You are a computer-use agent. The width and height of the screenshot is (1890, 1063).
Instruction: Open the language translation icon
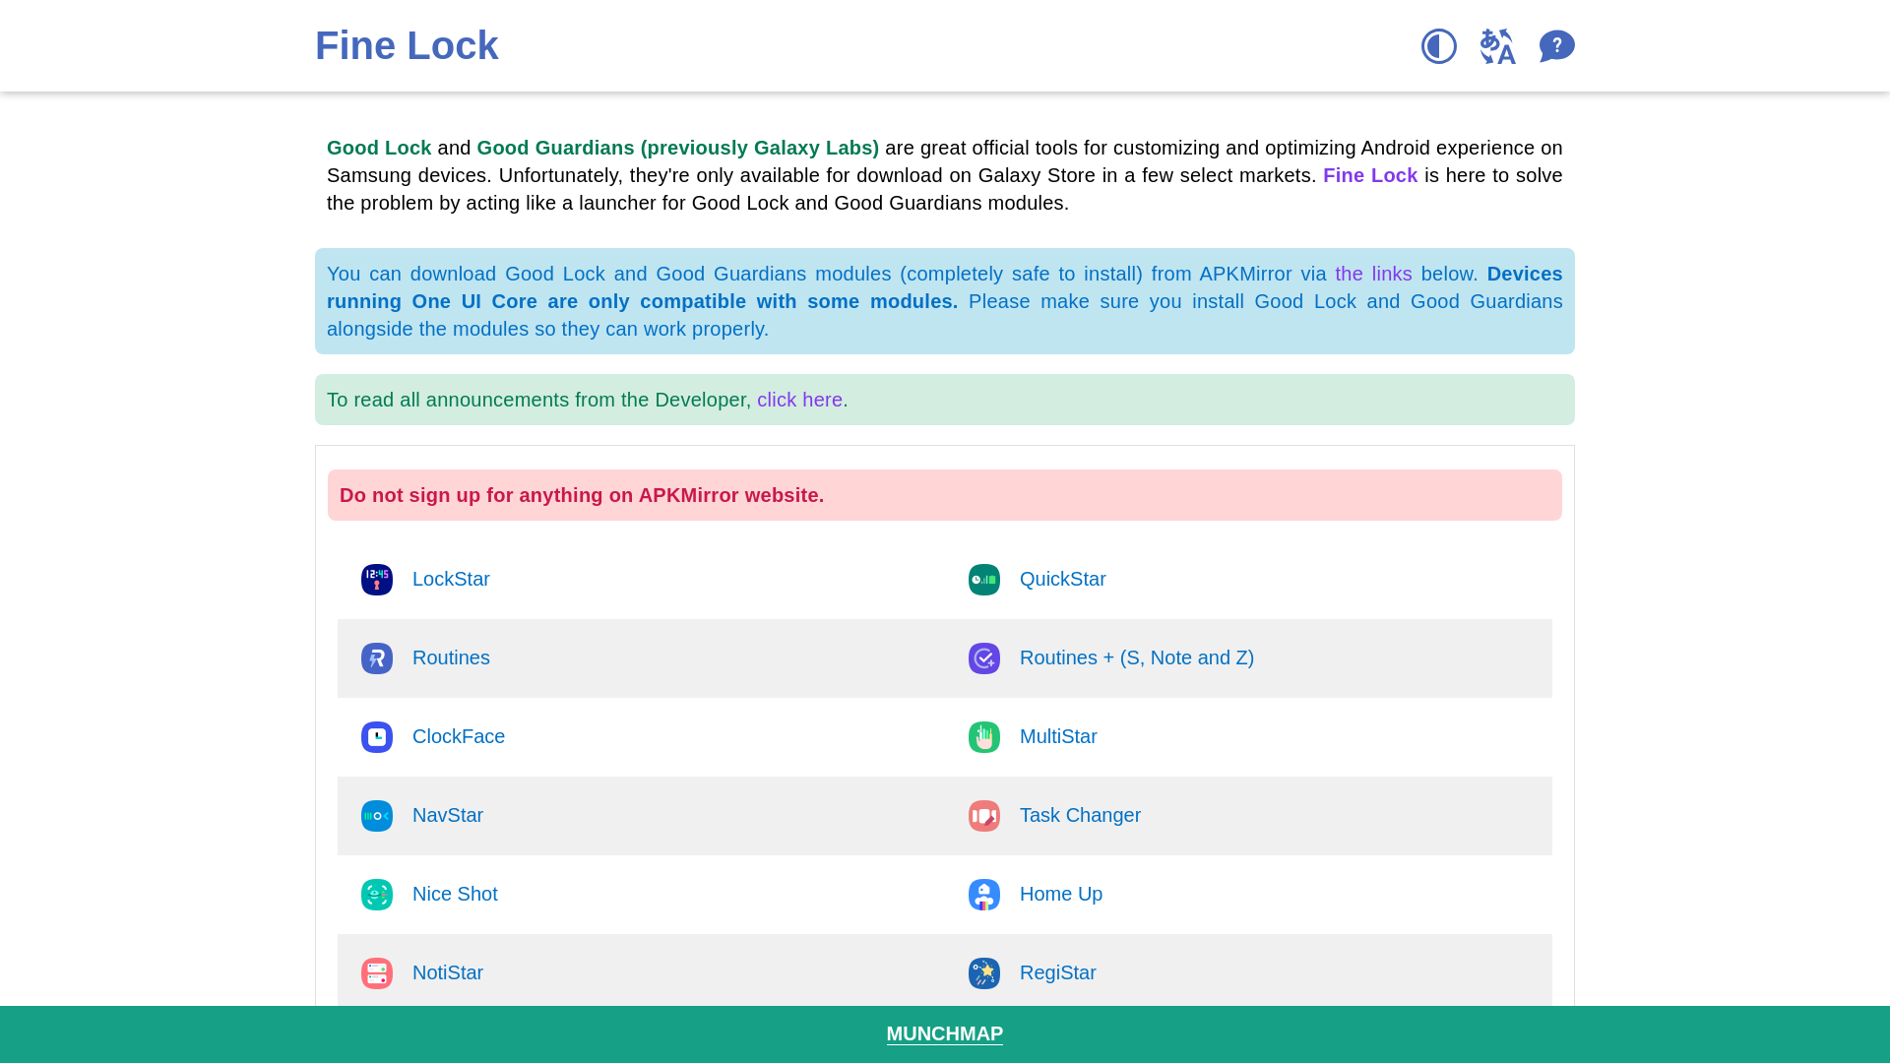[x=1497, y=46]
